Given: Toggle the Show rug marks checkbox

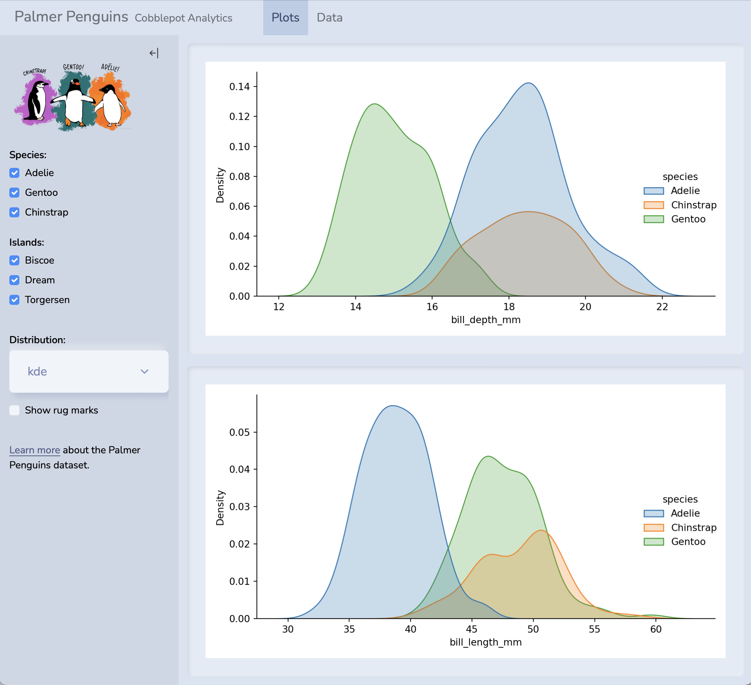Looking at the screenshot, I should pyautogui.click(x=14, y=410).
